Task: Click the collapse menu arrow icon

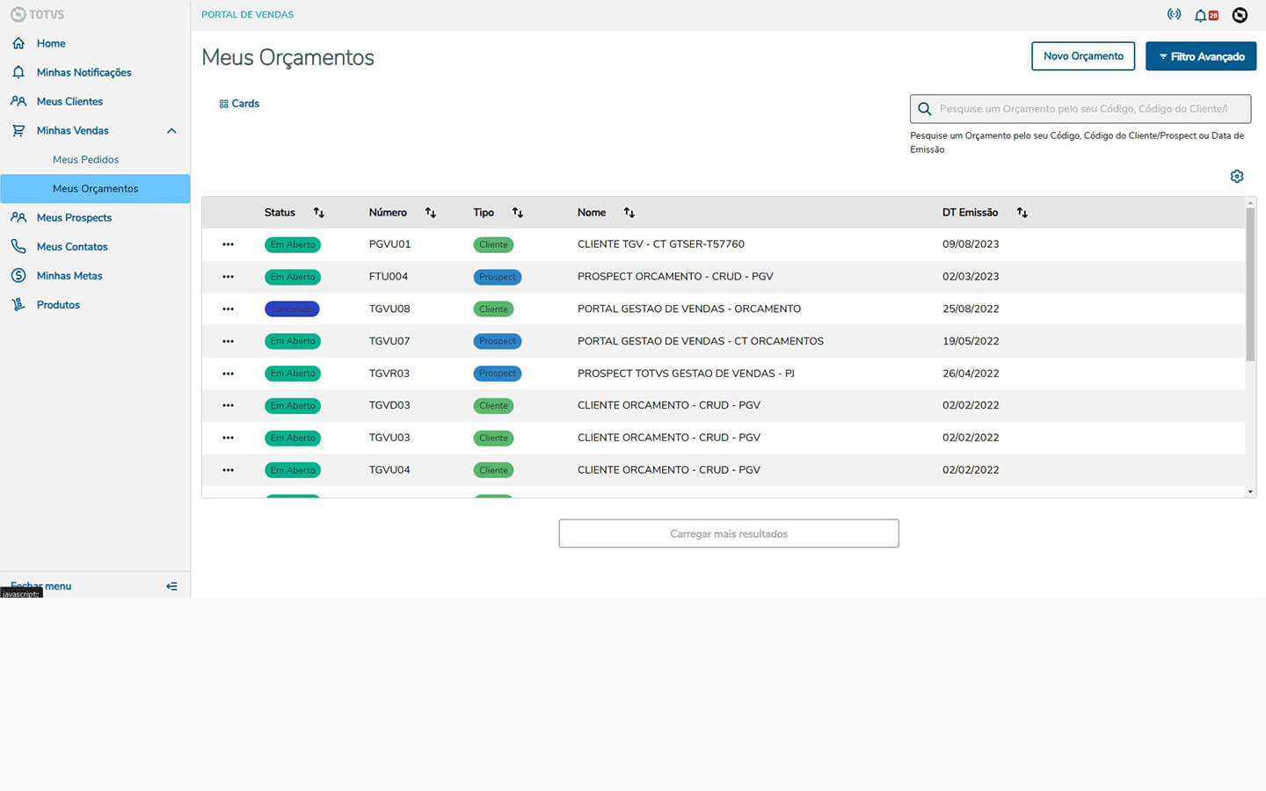Action: coord(171,586)
